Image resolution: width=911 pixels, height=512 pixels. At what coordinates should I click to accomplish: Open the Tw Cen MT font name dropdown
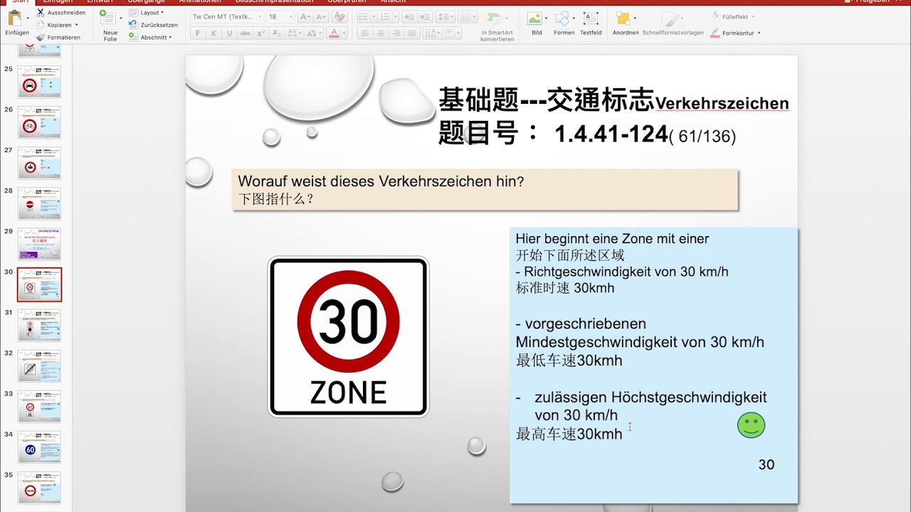pos(259,16)
